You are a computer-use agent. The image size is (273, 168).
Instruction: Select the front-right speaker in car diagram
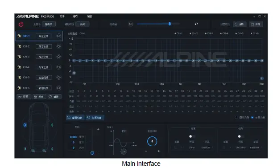coord(52,125)
